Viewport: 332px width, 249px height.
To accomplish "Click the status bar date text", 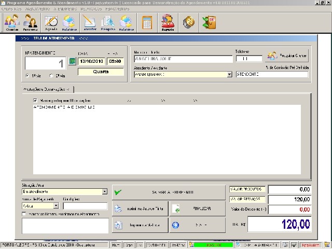I will tap(55, 245).
